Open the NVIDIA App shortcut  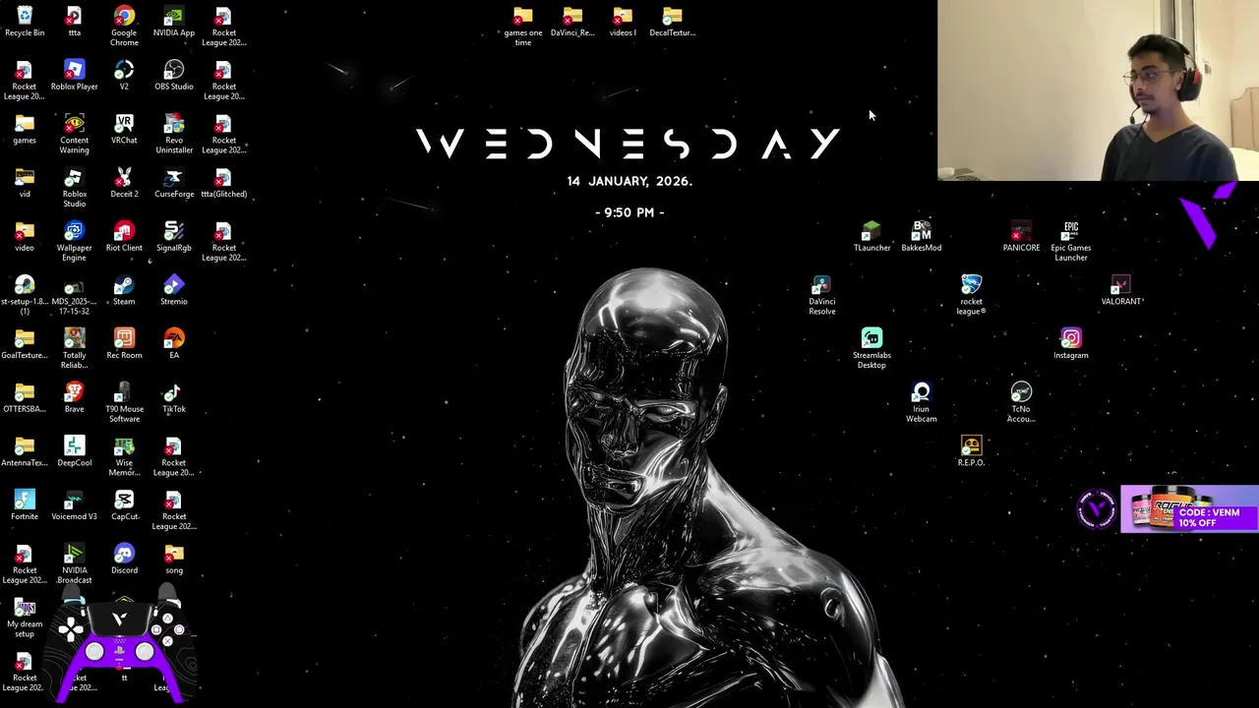tap(174, 22)
